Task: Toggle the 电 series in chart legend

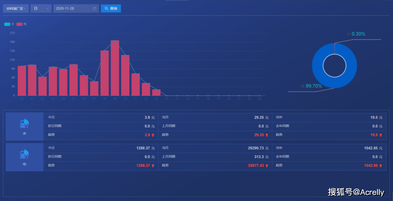Action: (21, 24)
